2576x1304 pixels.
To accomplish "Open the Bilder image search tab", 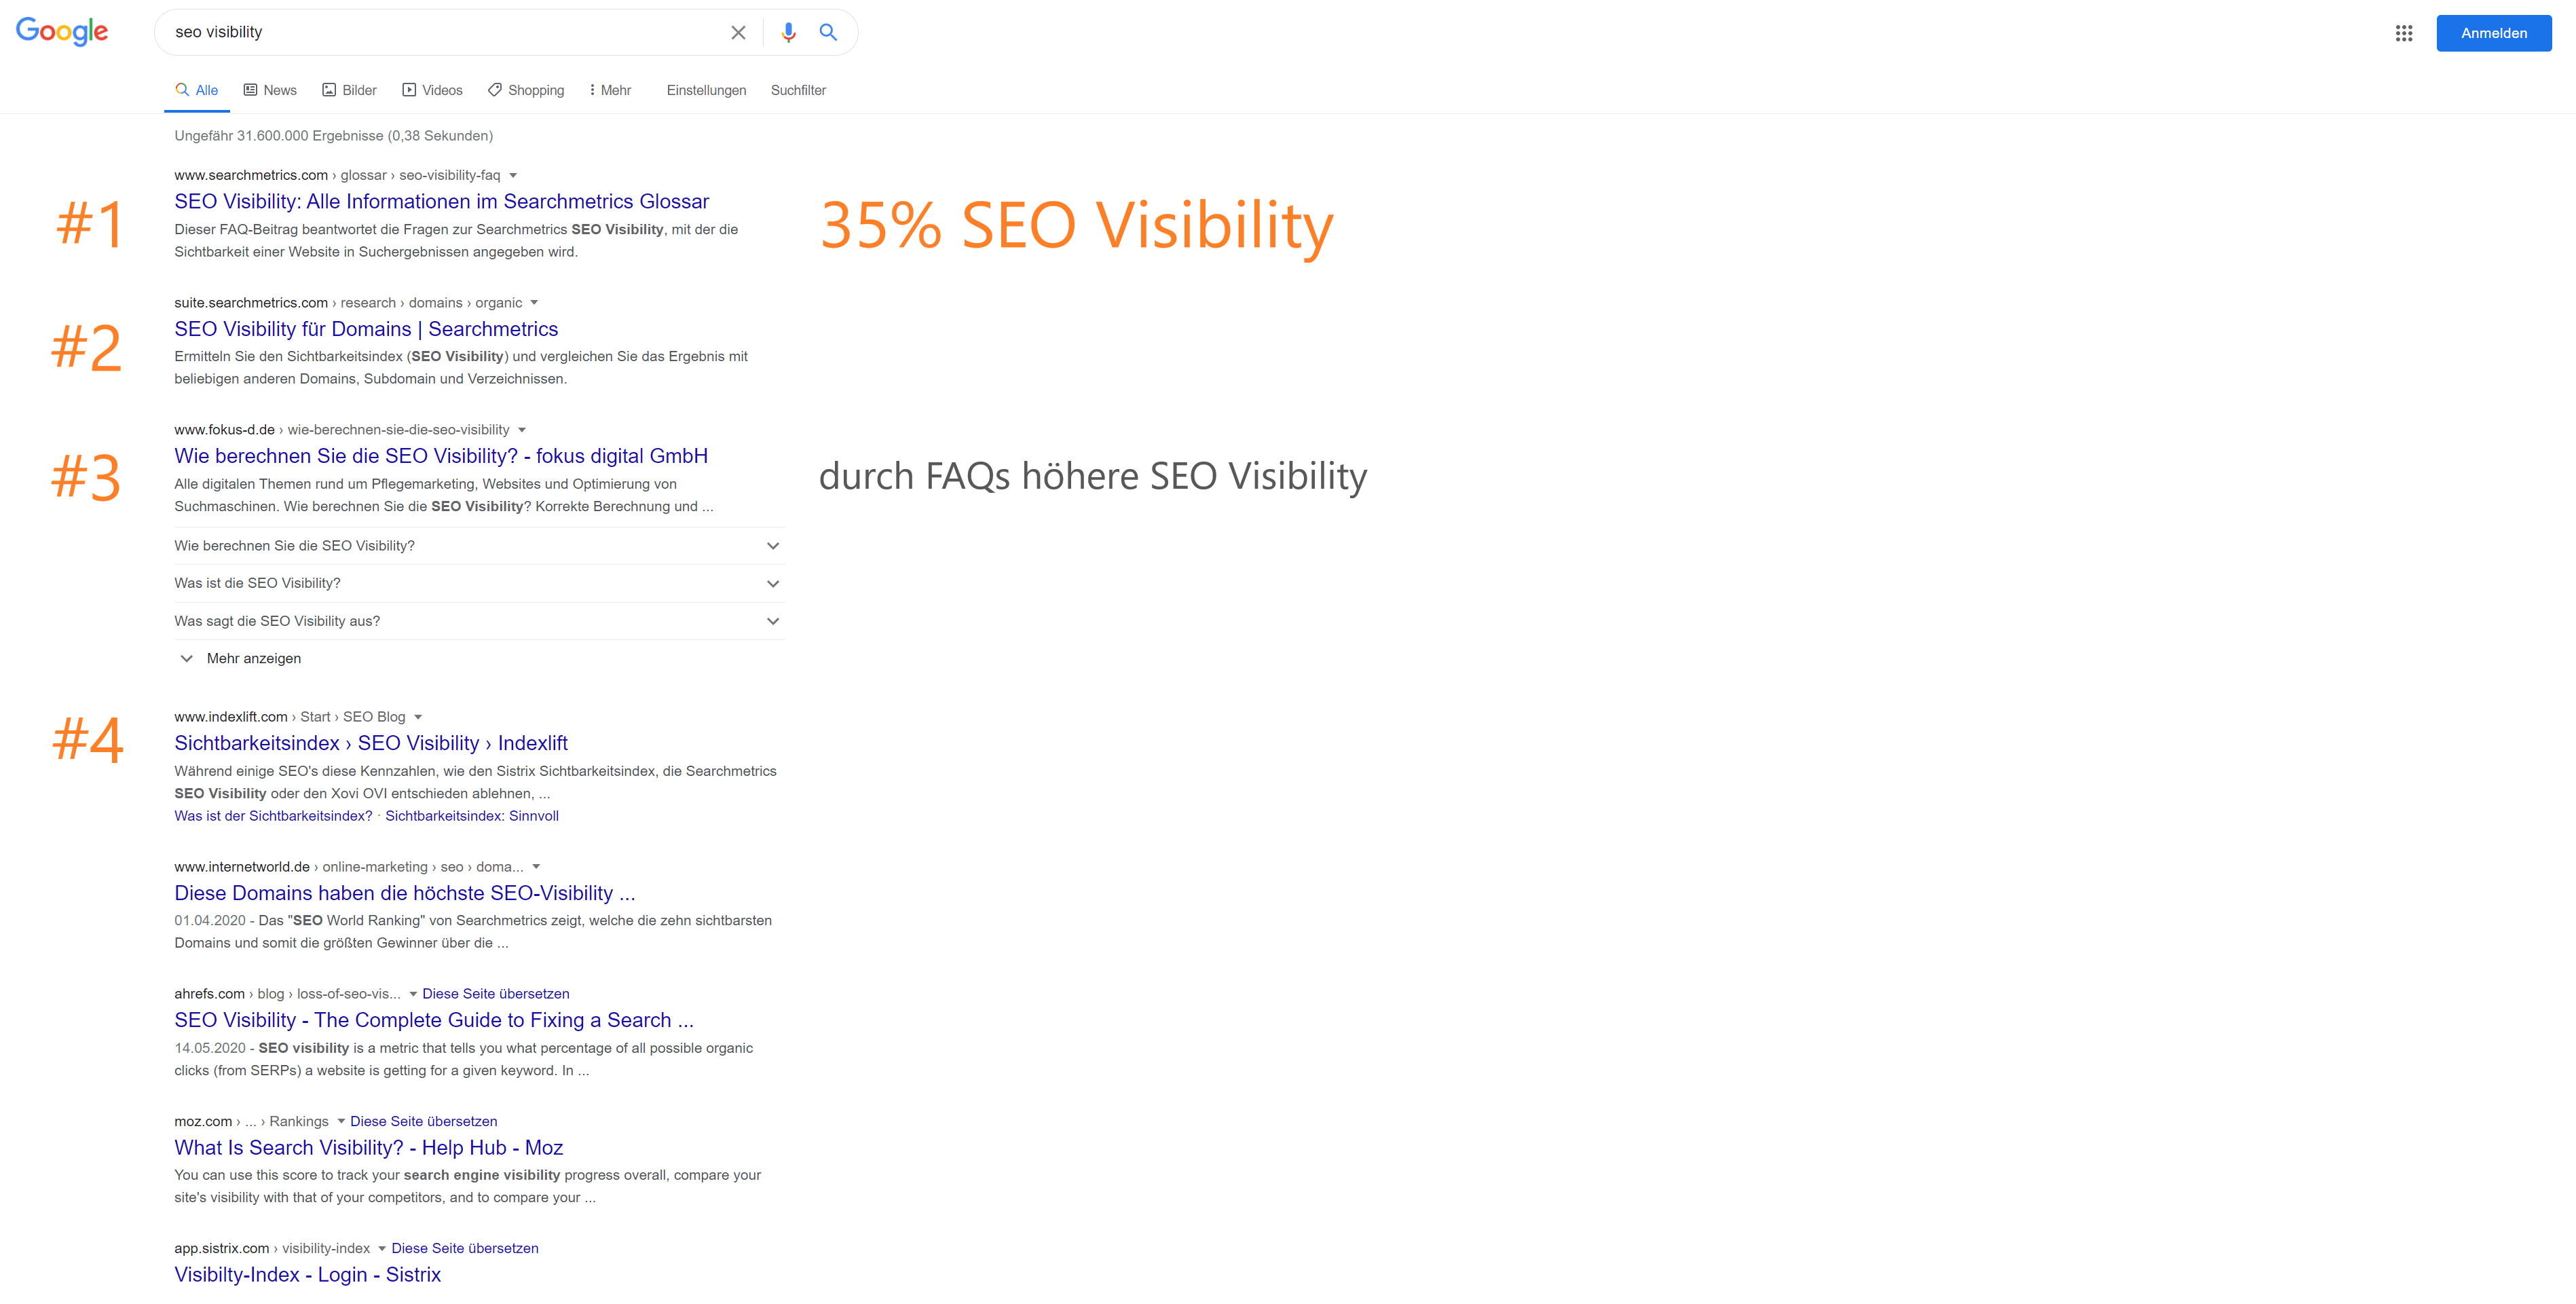I will tap(349, 90).
